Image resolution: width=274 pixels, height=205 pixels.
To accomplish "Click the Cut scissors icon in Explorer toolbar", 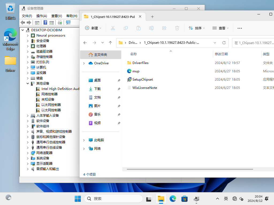I will (113, 28).
